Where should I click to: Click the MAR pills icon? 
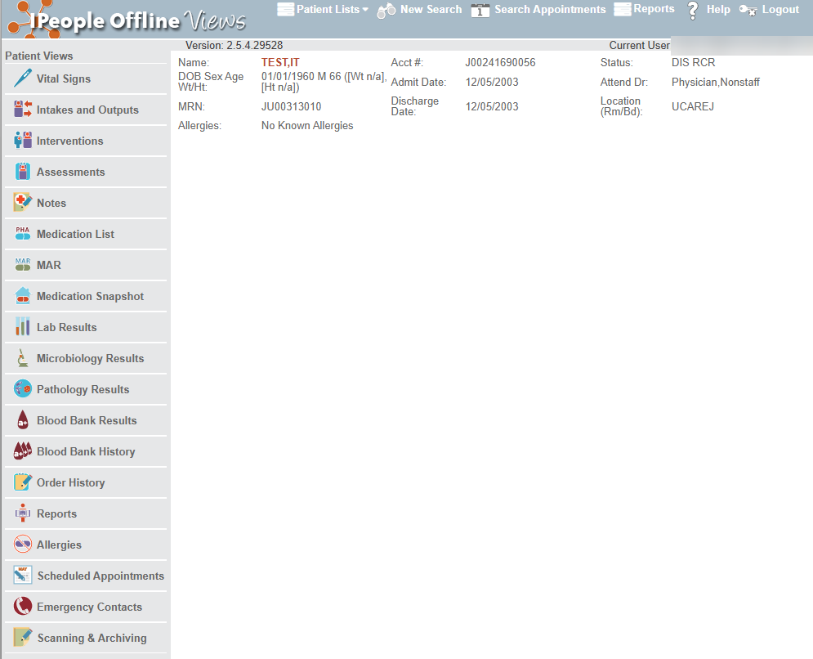pyautogui.click(x=23, y=265)
